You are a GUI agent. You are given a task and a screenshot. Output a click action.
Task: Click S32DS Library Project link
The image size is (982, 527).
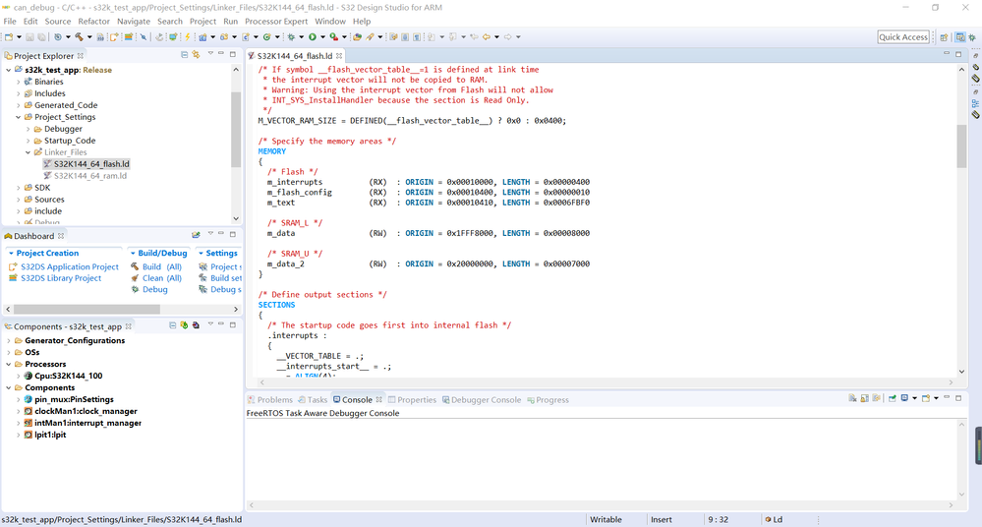(61, 278)
